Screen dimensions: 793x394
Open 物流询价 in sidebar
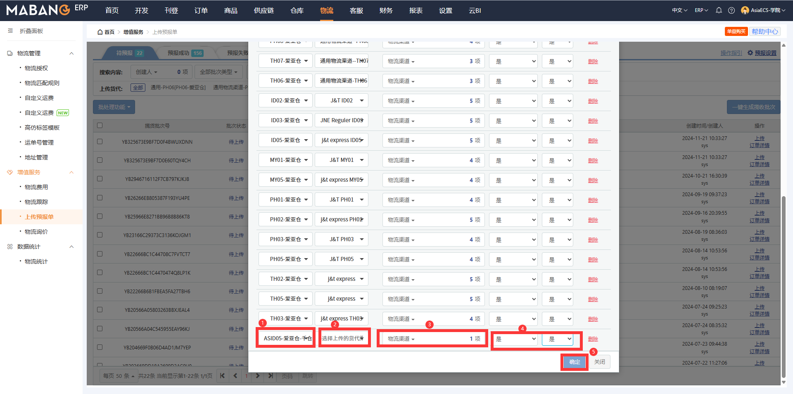point(36,232)
